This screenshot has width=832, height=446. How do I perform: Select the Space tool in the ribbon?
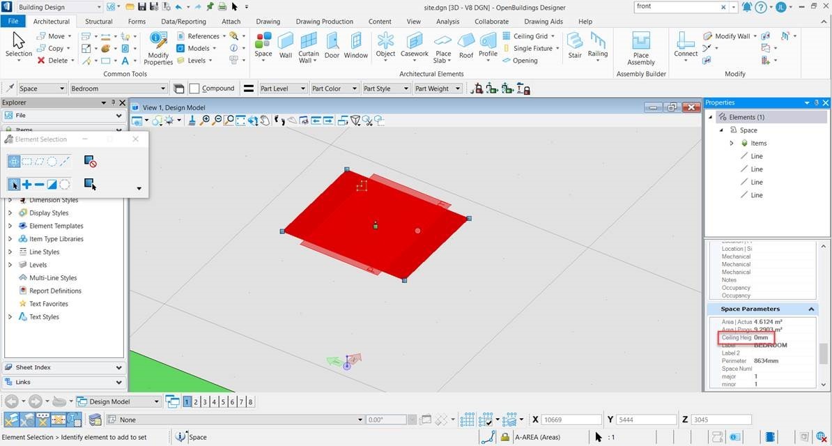click(263, 45)
